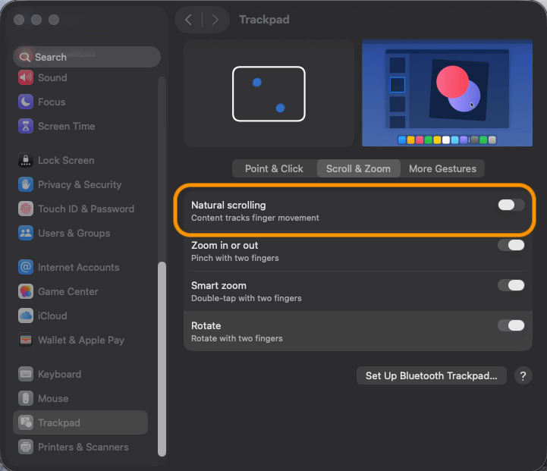Image resolution: width=547 pixels, height=471 pixels.
Task: Click the 'Natural scrolling' title text
Action: (x=228, y=205)
